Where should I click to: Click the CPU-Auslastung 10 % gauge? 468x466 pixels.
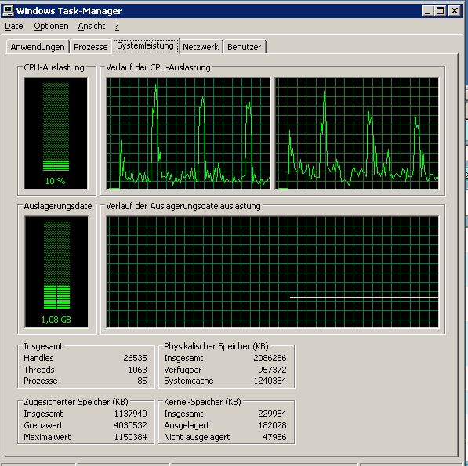[x=56, y=133]
